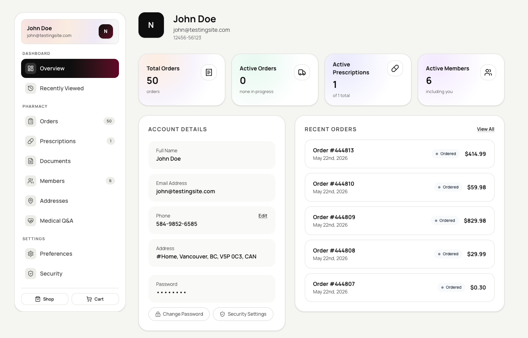Click the Ordered status on Order #444813
The width and height of the screenshot is (528, 338).
pyautogui.click(x=446, y=154)
